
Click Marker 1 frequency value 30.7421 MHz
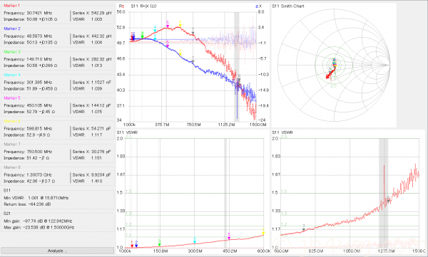coord(39,13)
